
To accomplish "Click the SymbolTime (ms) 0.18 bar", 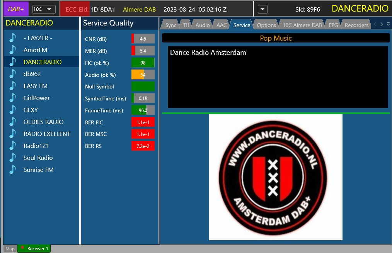I will tap(143, 98).
